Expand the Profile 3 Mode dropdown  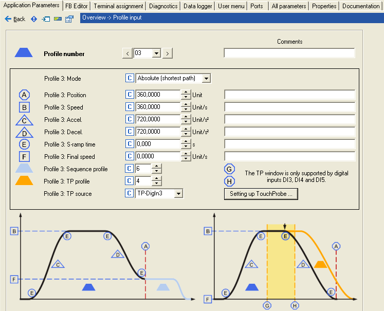206,79
